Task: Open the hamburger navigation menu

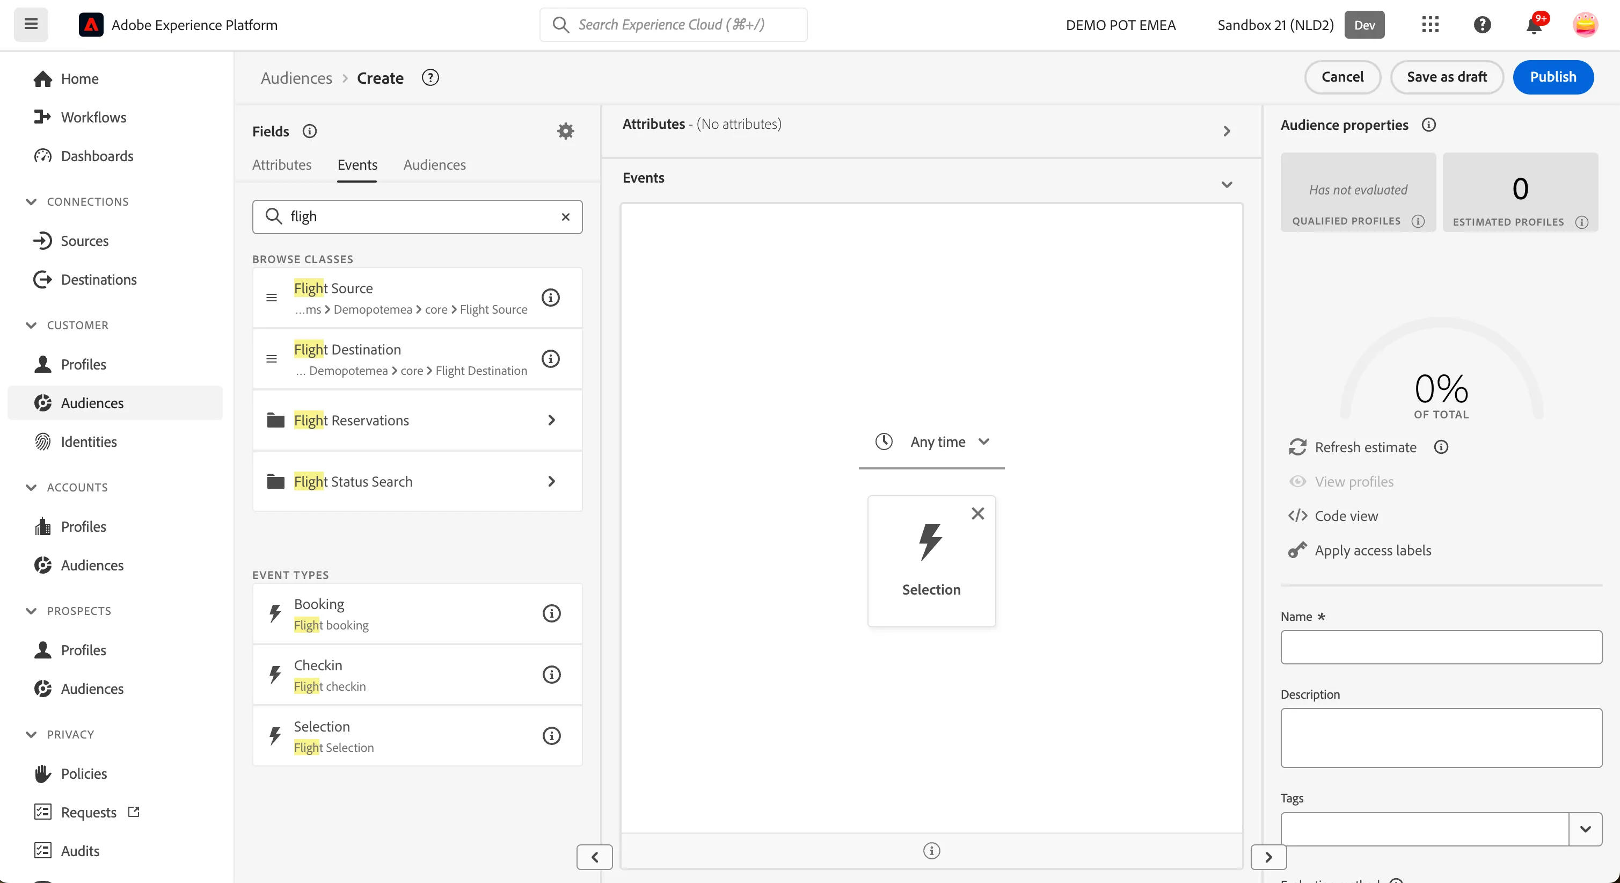Action: coord(31,25)
